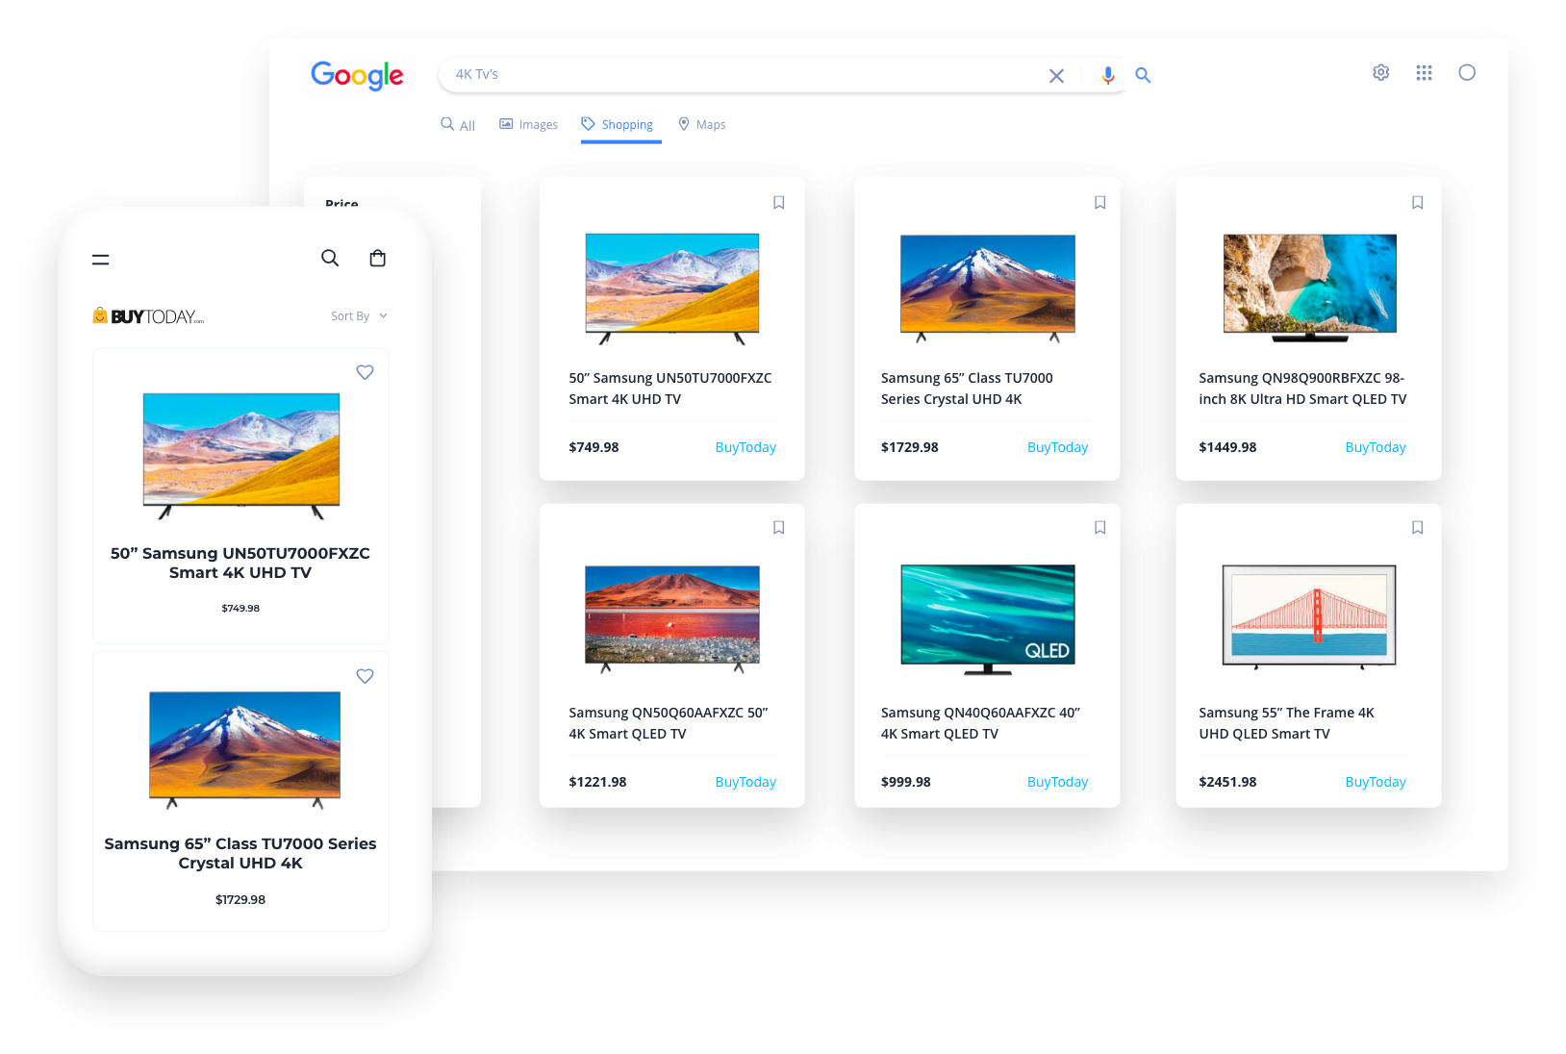This screenshot has height=1054, width=1566.
Task: Bookmark the Samsung QN40Q60AAFXZC card
Action: [x=1099, y=527]
